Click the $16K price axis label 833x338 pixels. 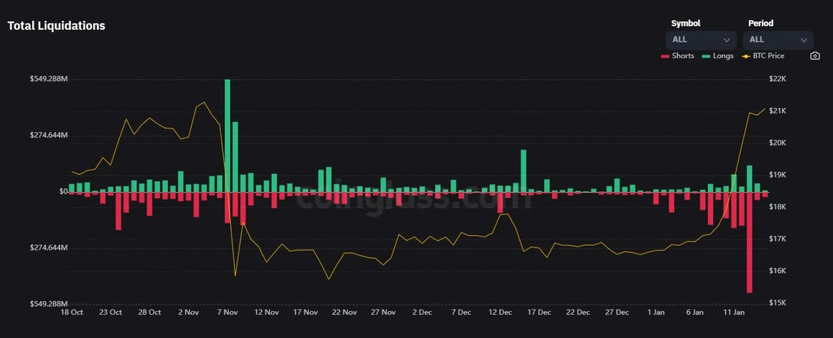pos(777,271)
